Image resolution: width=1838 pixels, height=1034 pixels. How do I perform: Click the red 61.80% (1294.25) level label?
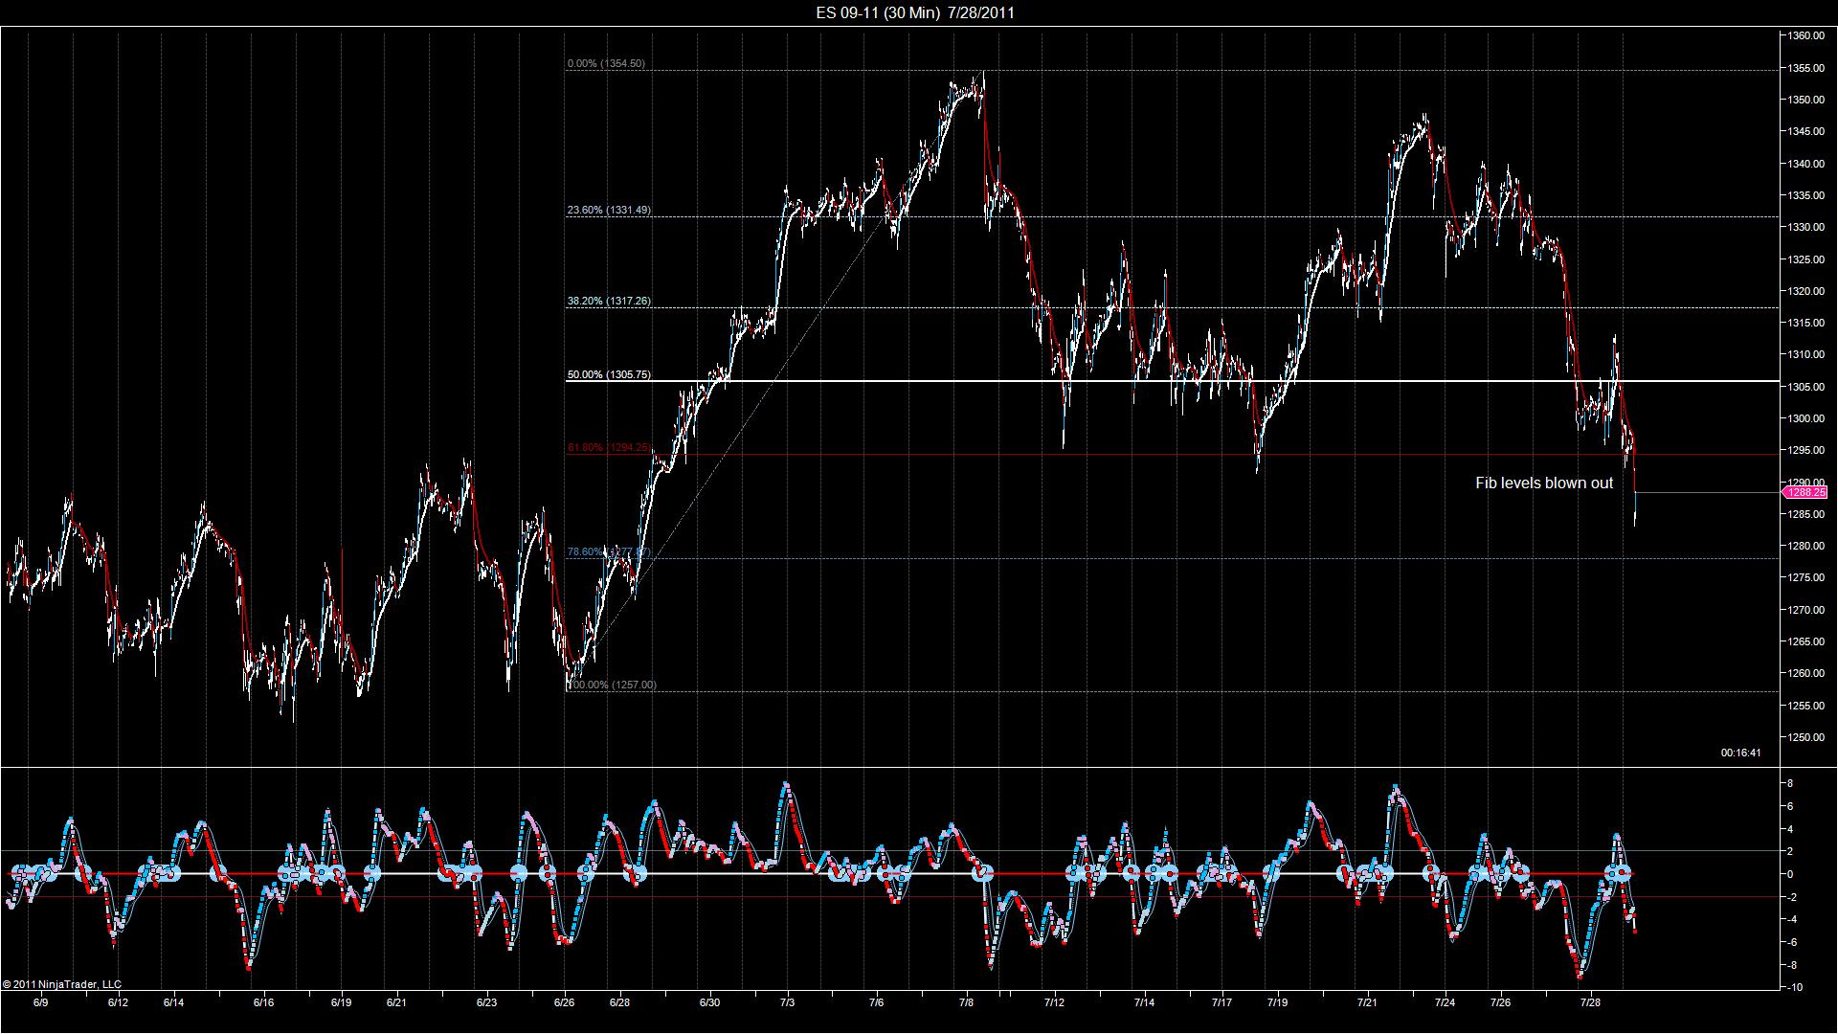coord(609,447)
